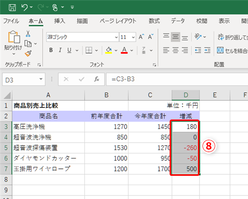The height and width of the screenshot is (199, 248).
Task: Open the Customize Quick Access Toolbar arrow
Action: click(x=72, y=7)
